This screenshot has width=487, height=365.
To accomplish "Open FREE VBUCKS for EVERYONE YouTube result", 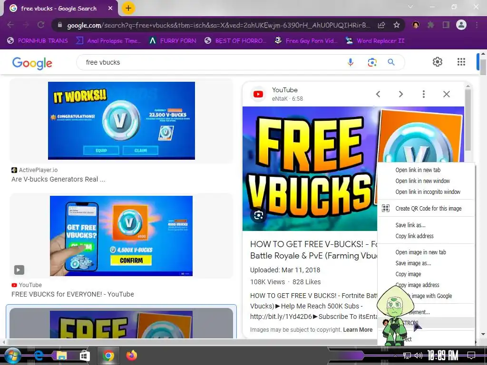I will 73,294.
